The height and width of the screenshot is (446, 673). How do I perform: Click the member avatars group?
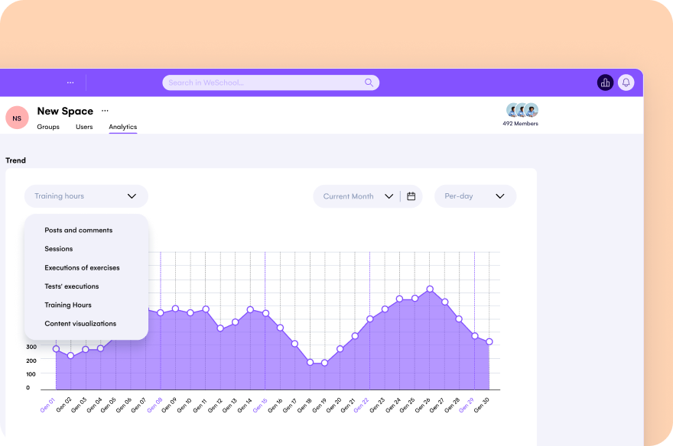coord(522,110)
